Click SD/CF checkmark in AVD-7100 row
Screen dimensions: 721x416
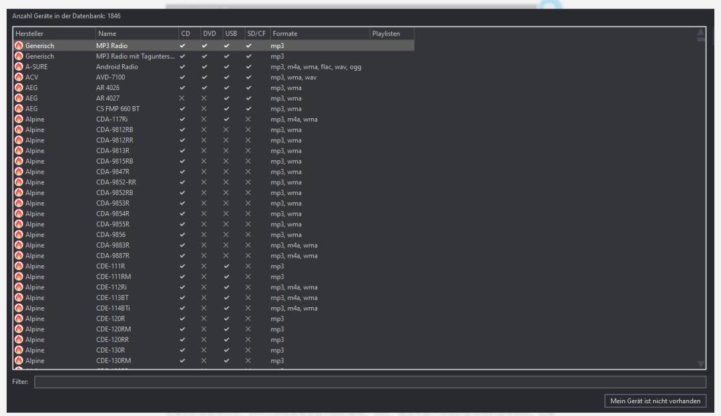(248, 77)
